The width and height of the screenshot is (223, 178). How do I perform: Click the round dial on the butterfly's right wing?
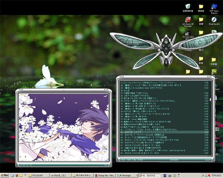coord(200,42)
